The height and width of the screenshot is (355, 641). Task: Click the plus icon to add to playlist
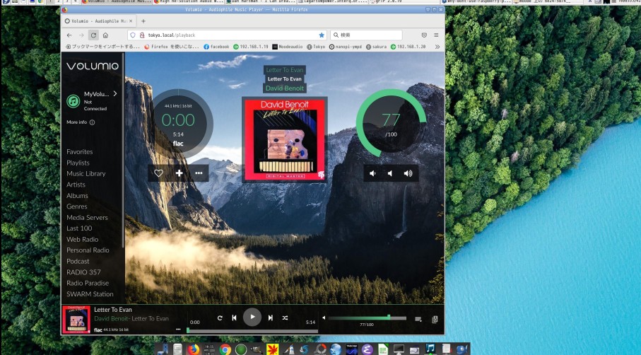click(179, 173)
